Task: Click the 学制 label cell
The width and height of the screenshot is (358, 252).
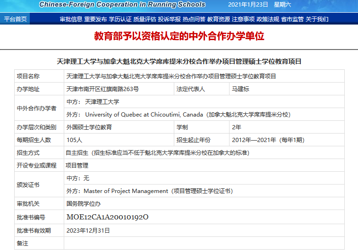Action: (x=202, y=127)
